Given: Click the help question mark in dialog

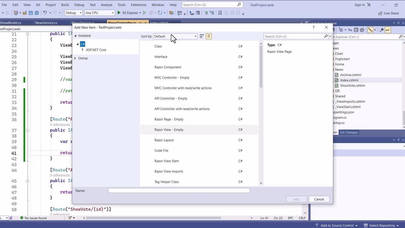Looking at the screenshot, I should [x=314, y=28].
